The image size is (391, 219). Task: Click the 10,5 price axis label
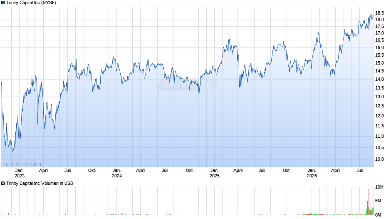point(379,147)
